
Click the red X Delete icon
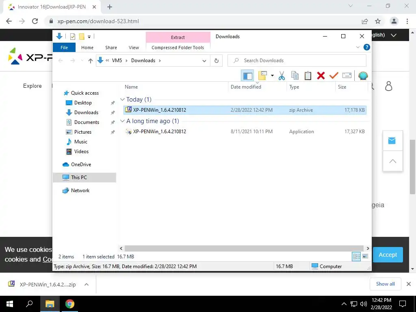tap(321, 76)
